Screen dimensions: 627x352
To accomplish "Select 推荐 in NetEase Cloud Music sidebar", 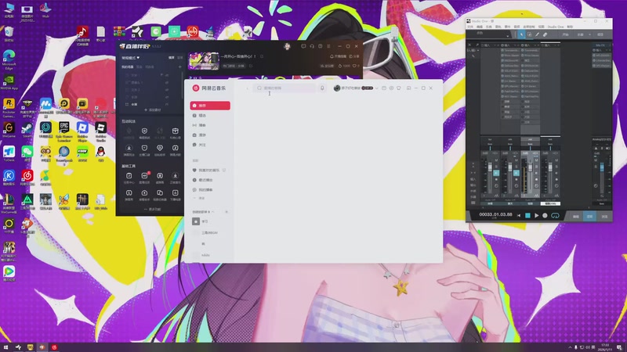I will (210, 106).
